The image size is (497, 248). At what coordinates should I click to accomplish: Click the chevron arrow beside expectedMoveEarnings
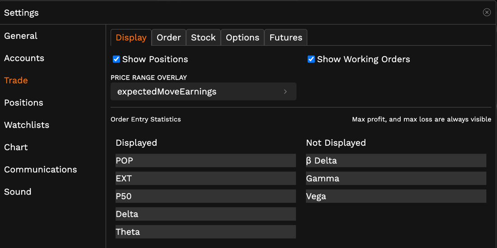tap(285, 91)
